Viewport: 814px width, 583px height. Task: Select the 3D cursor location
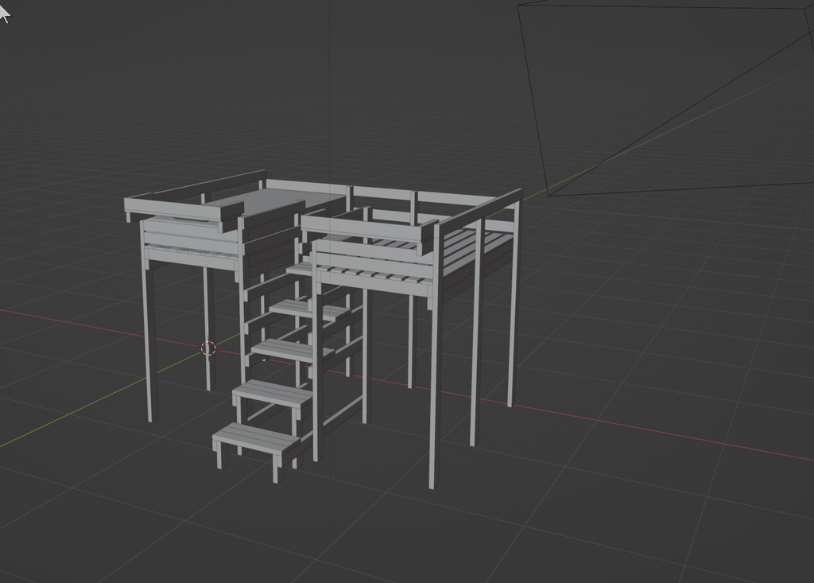click(x=209, y=348)
